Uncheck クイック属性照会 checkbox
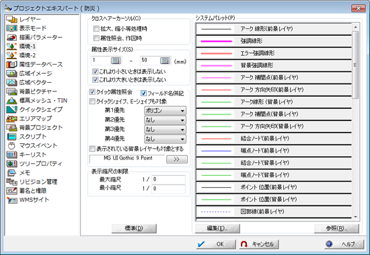Screen dimensions: 370x255 pos(92,92)
